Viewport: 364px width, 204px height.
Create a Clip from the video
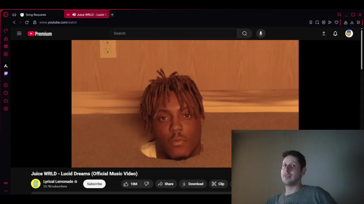[x=218, y=184]
